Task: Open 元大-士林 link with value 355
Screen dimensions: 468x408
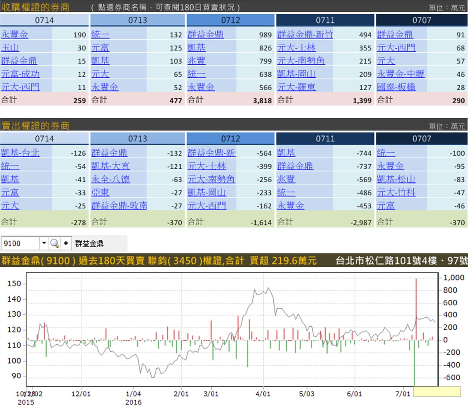Action: coord(297,48)
